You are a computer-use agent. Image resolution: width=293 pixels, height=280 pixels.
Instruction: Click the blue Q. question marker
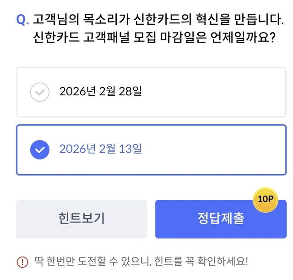pyautogui.click(x=22, y=20)
